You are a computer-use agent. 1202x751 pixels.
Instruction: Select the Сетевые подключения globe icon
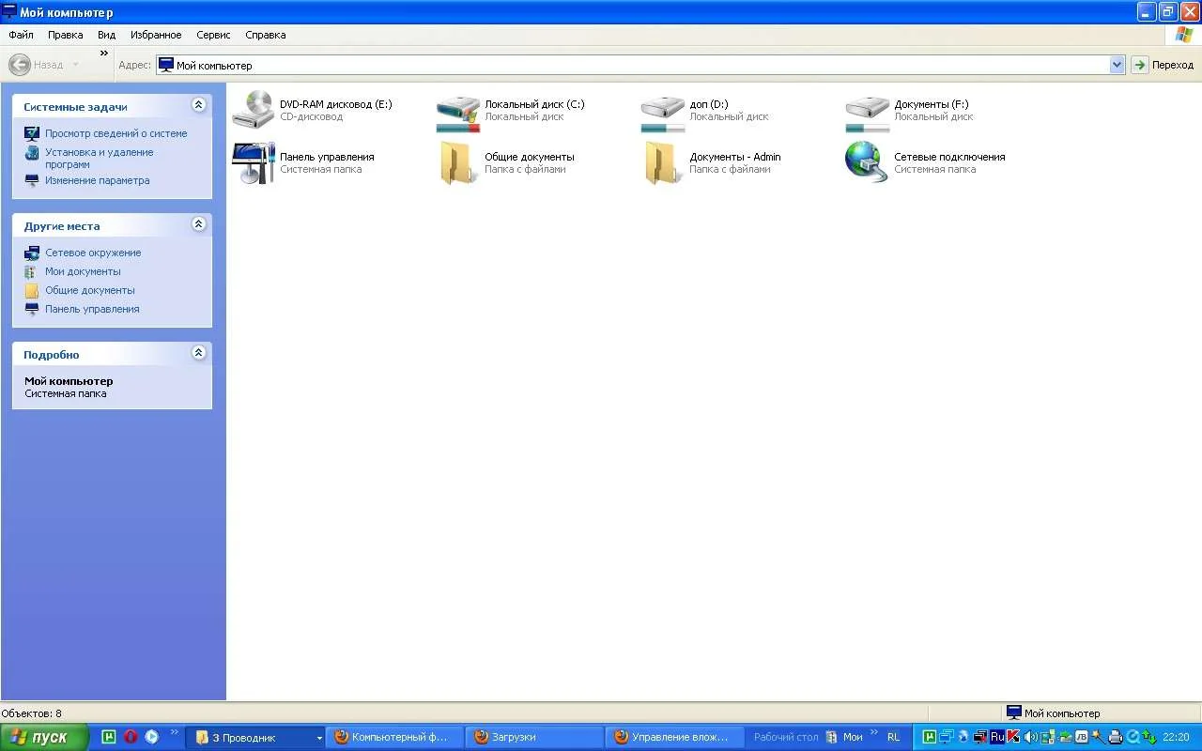(x=868, y=163)
